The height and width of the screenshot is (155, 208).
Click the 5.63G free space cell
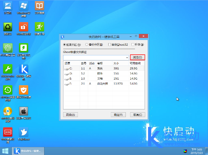134,83
